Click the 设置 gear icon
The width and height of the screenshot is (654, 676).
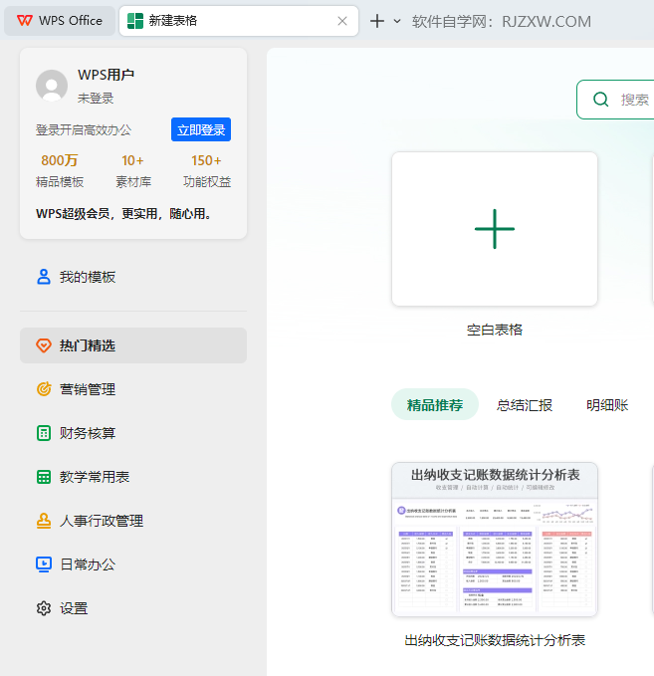(44, 608)
